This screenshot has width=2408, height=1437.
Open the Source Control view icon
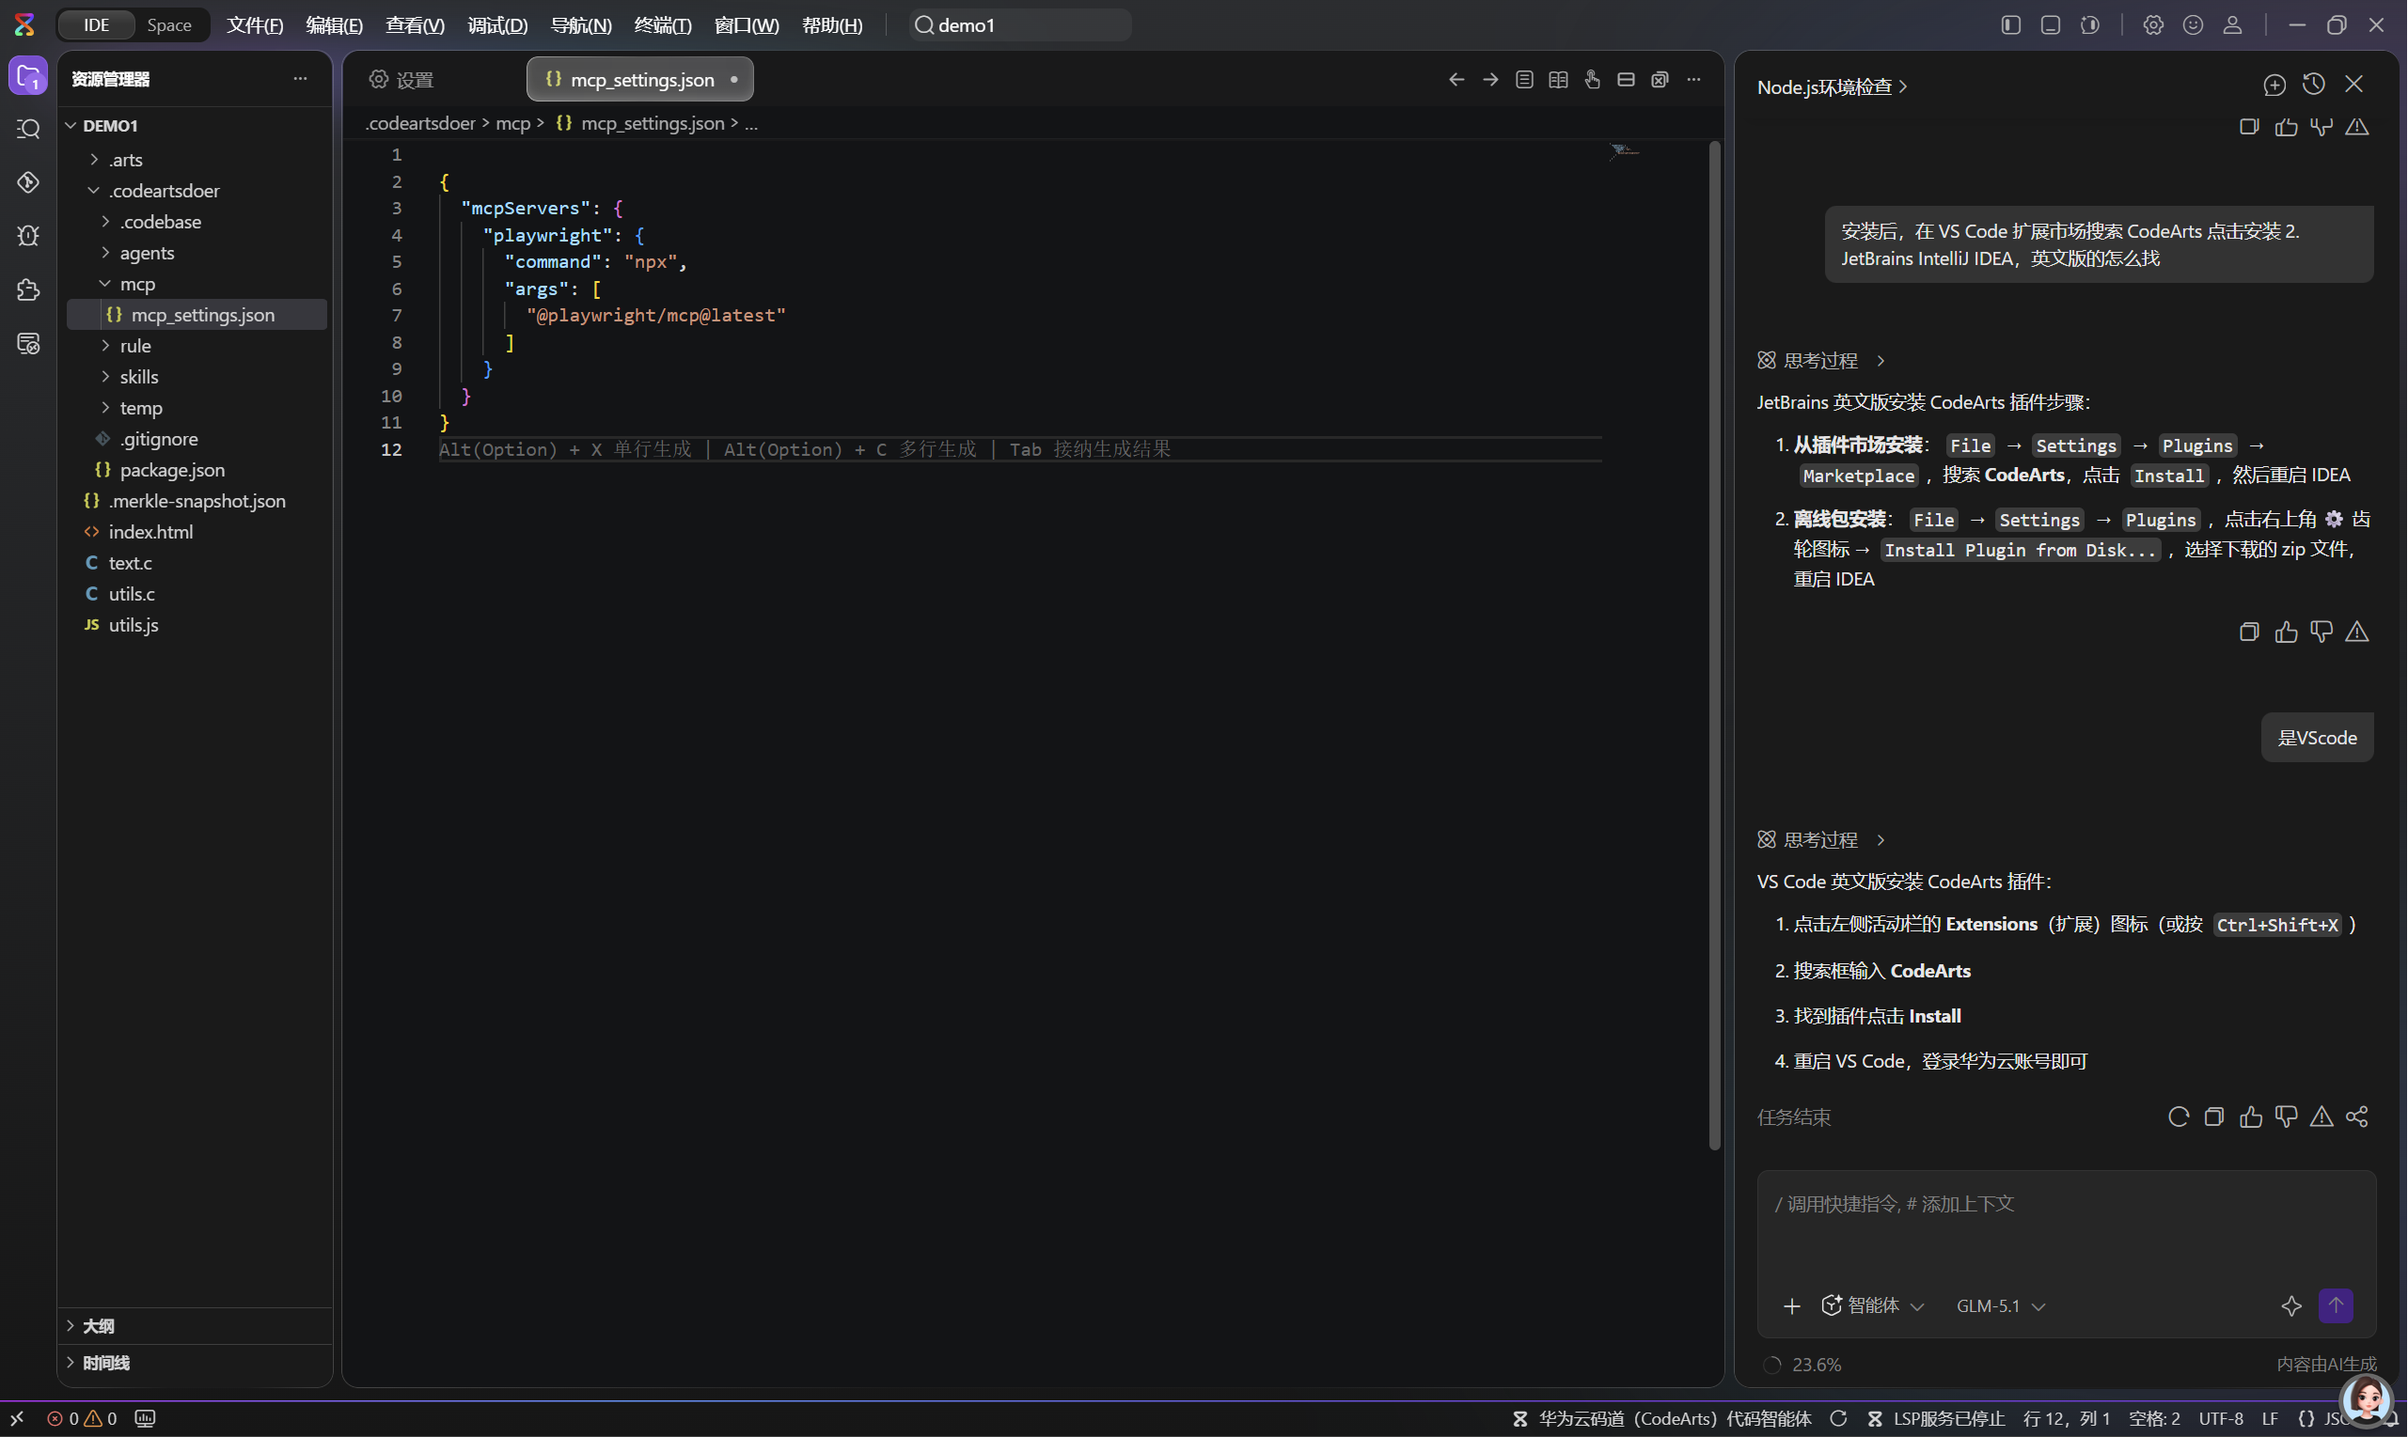click(x=28, y=182)
